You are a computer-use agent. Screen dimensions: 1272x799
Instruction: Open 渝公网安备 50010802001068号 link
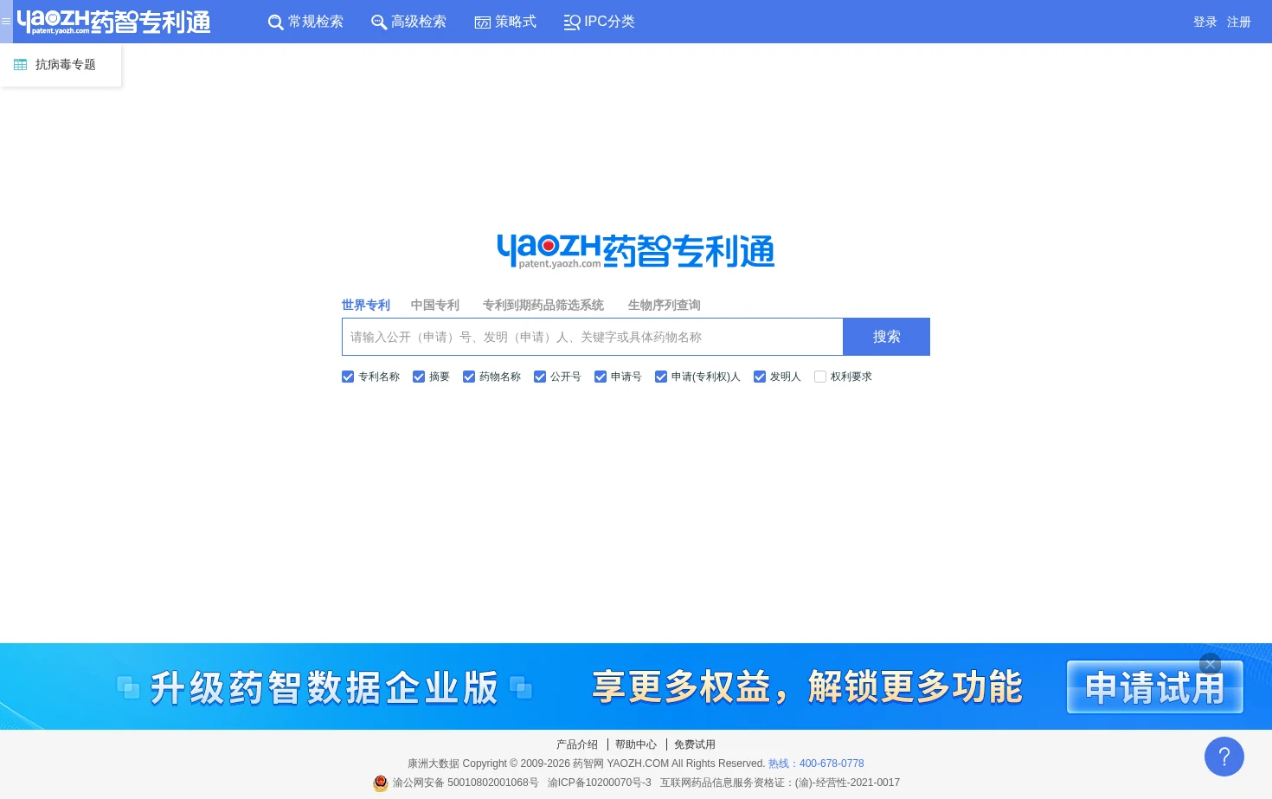coord(466,783)
